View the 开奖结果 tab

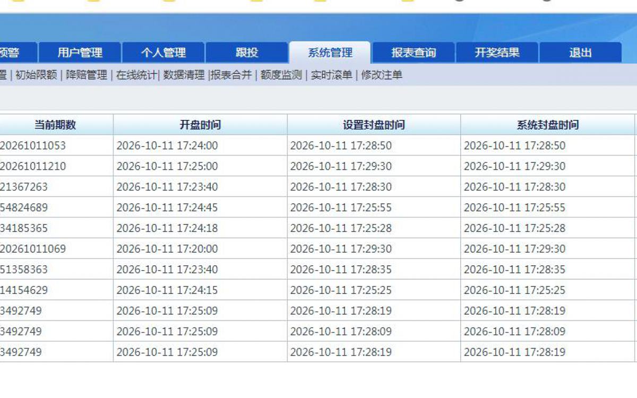coord(497,53)
